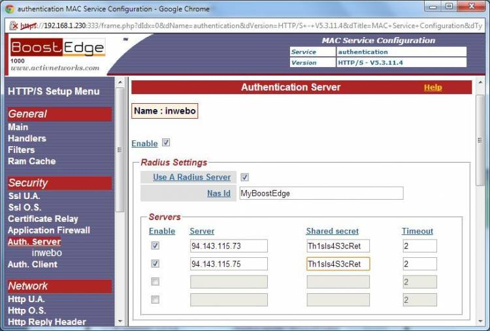Click the main page vertical scrollbar

click(480, 144)
